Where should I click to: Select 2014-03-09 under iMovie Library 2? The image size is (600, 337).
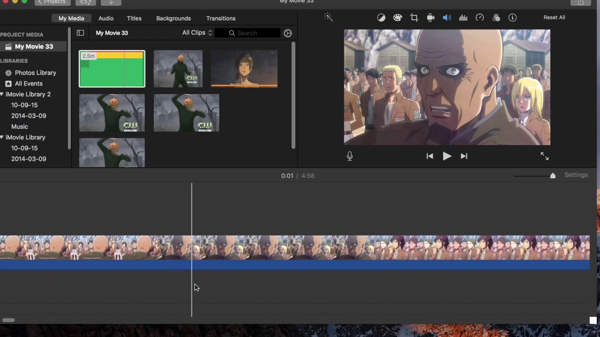(29, 116)
